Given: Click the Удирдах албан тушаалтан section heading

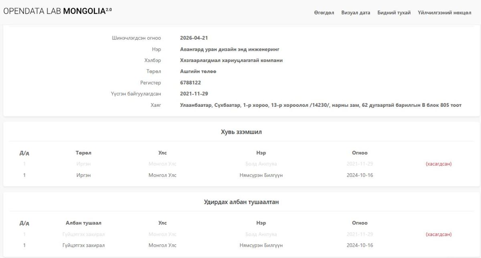Looking at the screenshot, I should click(x=241, y=202).
